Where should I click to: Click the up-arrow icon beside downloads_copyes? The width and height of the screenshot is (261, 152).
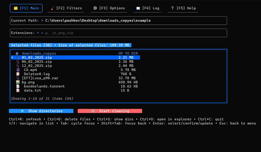click(x=17, y=54)
